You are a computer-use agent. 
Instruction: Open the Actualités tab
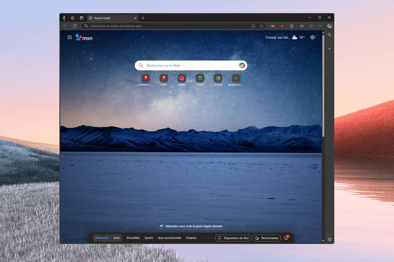pos(133,238)
